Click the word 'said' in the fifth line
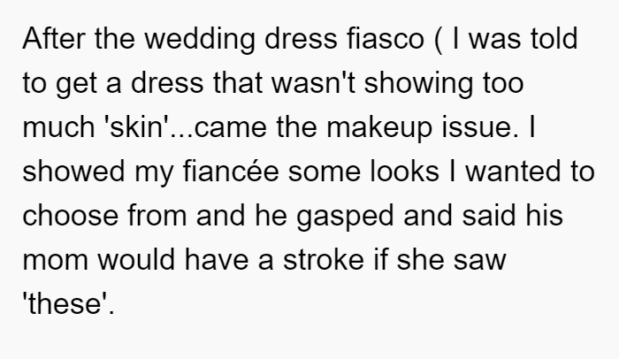Viewport: 619px width, 359px height. [489, 216]
